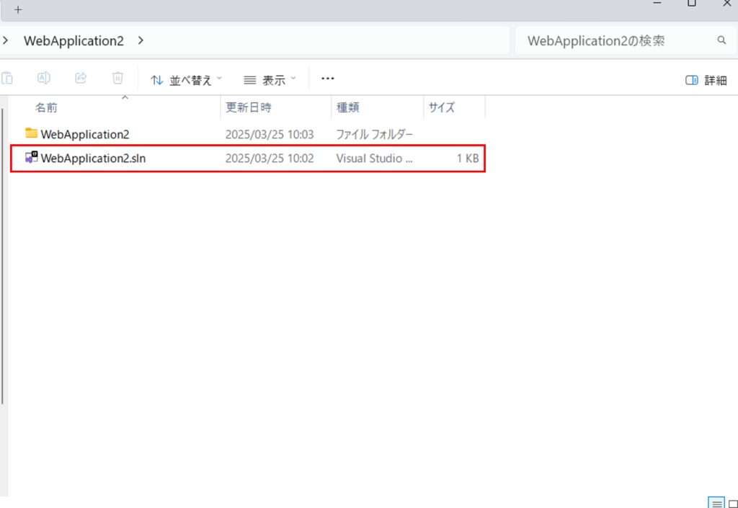Switch to details list view icon in status bar
Viewport: 738px width, 508px height.
click(x=716, y=504)
